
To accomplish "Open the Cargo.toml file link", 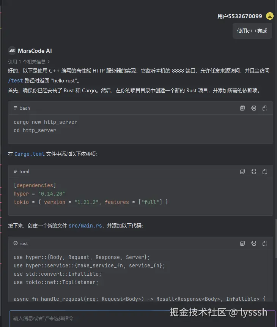I will pyautogui.click(x=30, y=154).
